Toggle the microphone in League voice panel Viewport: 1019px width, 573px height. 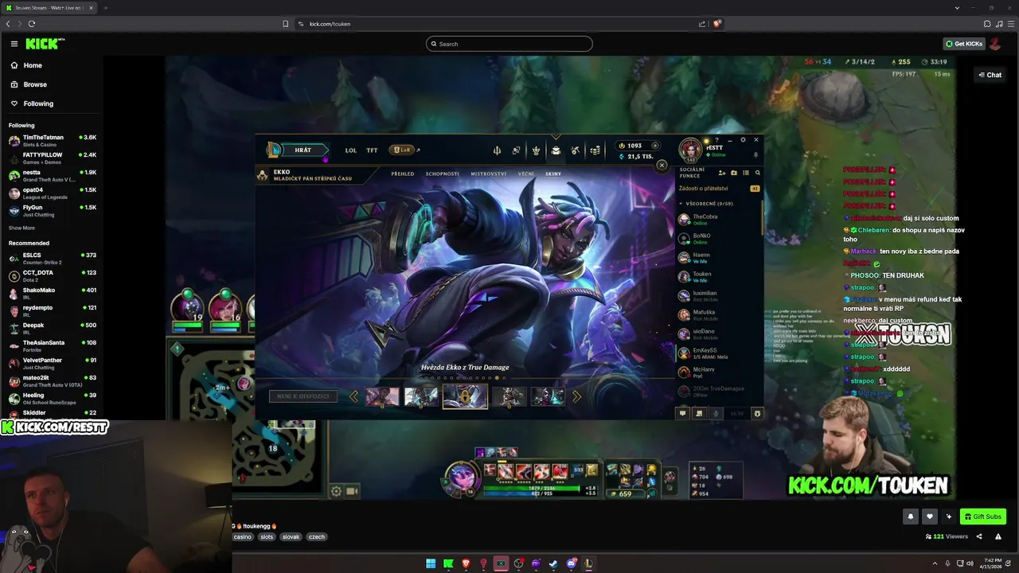coord(716,413)
